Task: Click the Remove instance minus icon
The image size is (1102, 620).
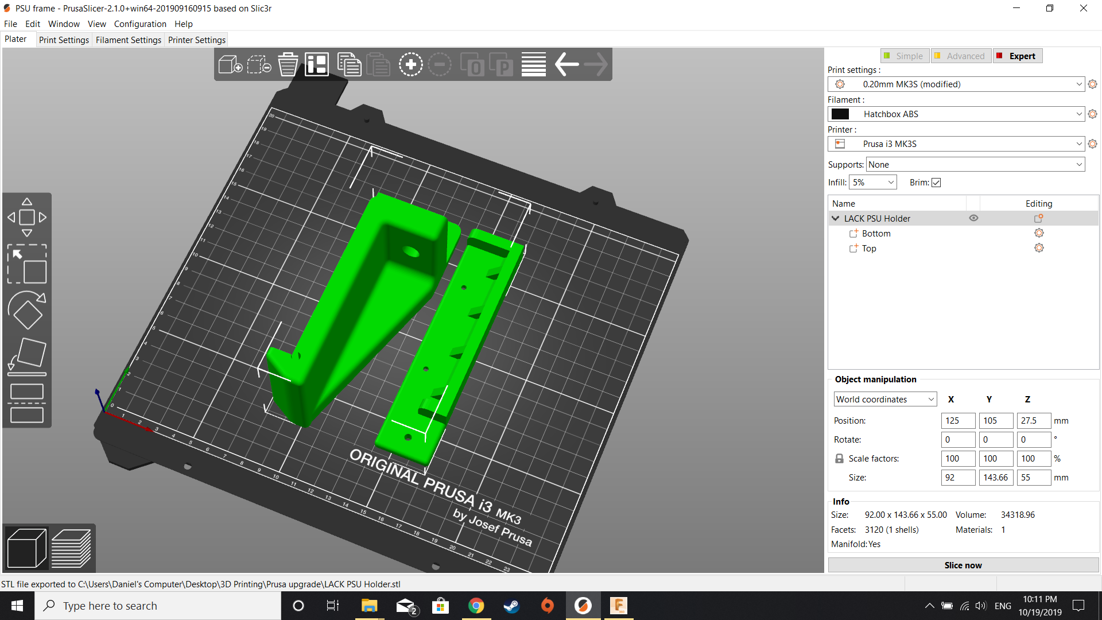Action: pos(440,64)
